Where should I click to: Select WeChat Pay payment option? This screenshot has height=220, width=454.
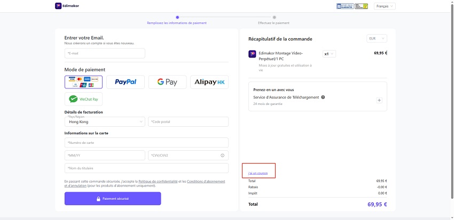tap(83, 99)
